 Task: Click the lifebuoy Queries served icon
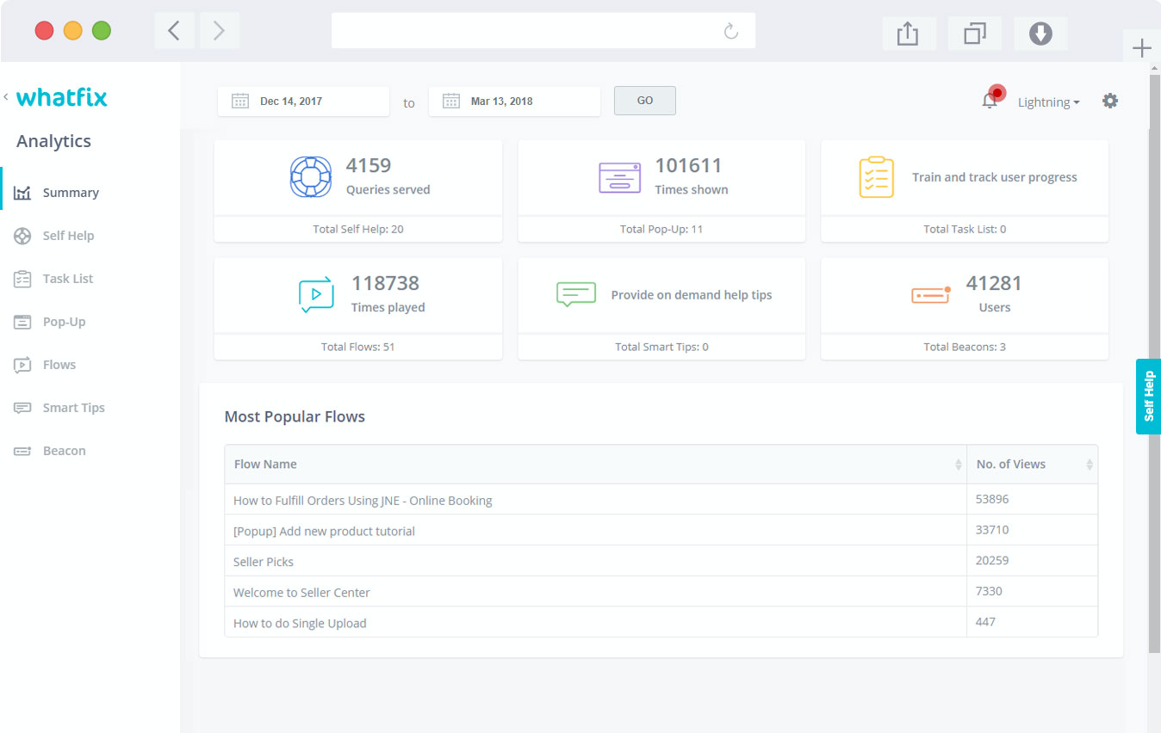tap(311, 176)
